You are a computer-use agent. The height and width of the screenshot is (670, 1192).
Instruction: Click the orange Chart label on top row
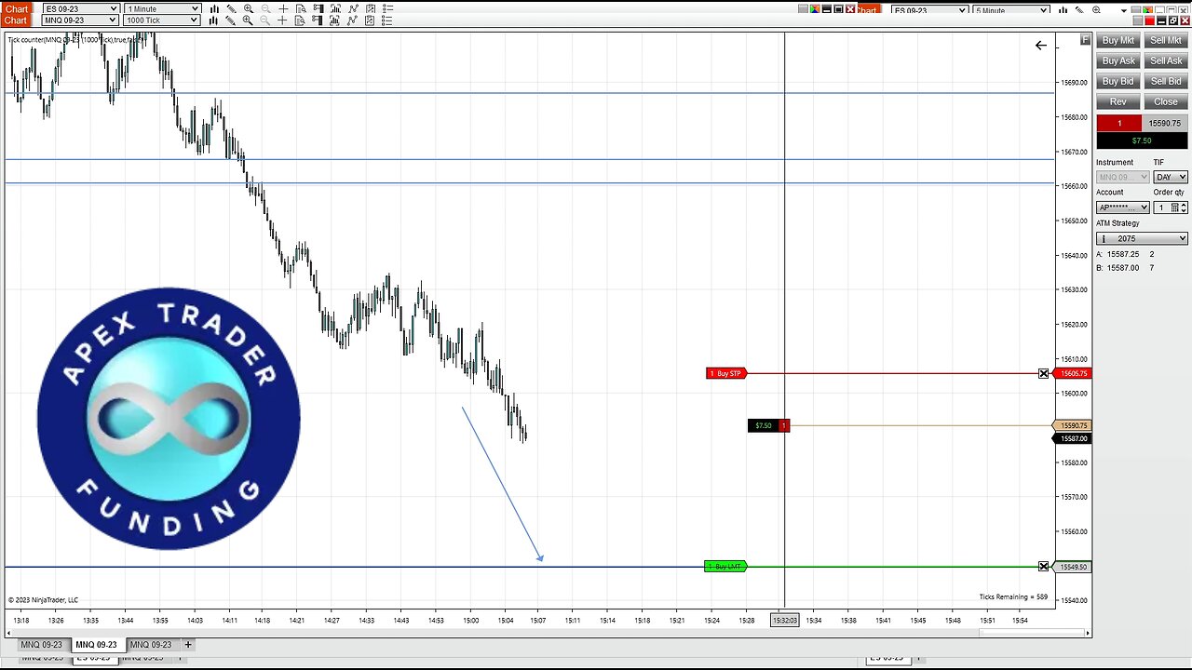pos(16,8)
